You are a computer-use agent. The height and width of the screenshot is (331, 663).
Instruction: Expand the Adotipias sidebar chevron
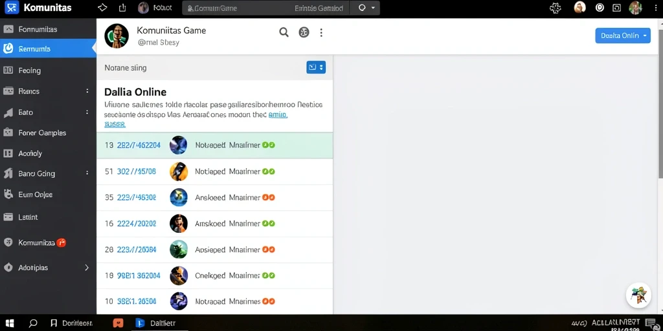(87, 268)
